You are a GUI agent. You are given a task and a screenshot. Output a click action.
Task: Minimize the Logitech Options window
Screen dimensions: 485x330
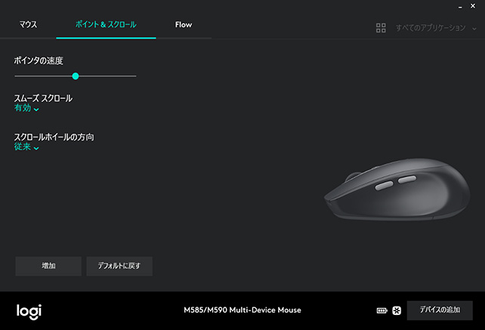pyautogui.click(x=460, y=7)
